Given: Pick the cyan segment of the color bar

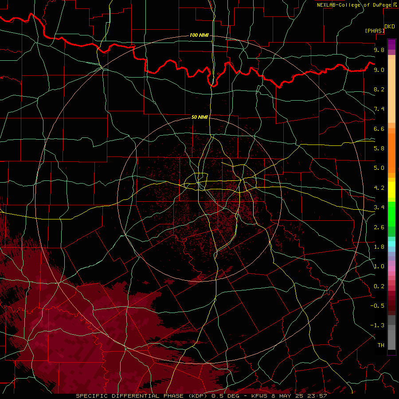Looking at the screenshot, I should [391, 244].
